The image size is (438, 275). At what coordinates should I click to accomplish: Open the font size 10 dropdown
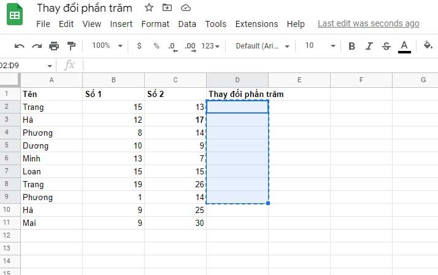click(x=320, y=45)
